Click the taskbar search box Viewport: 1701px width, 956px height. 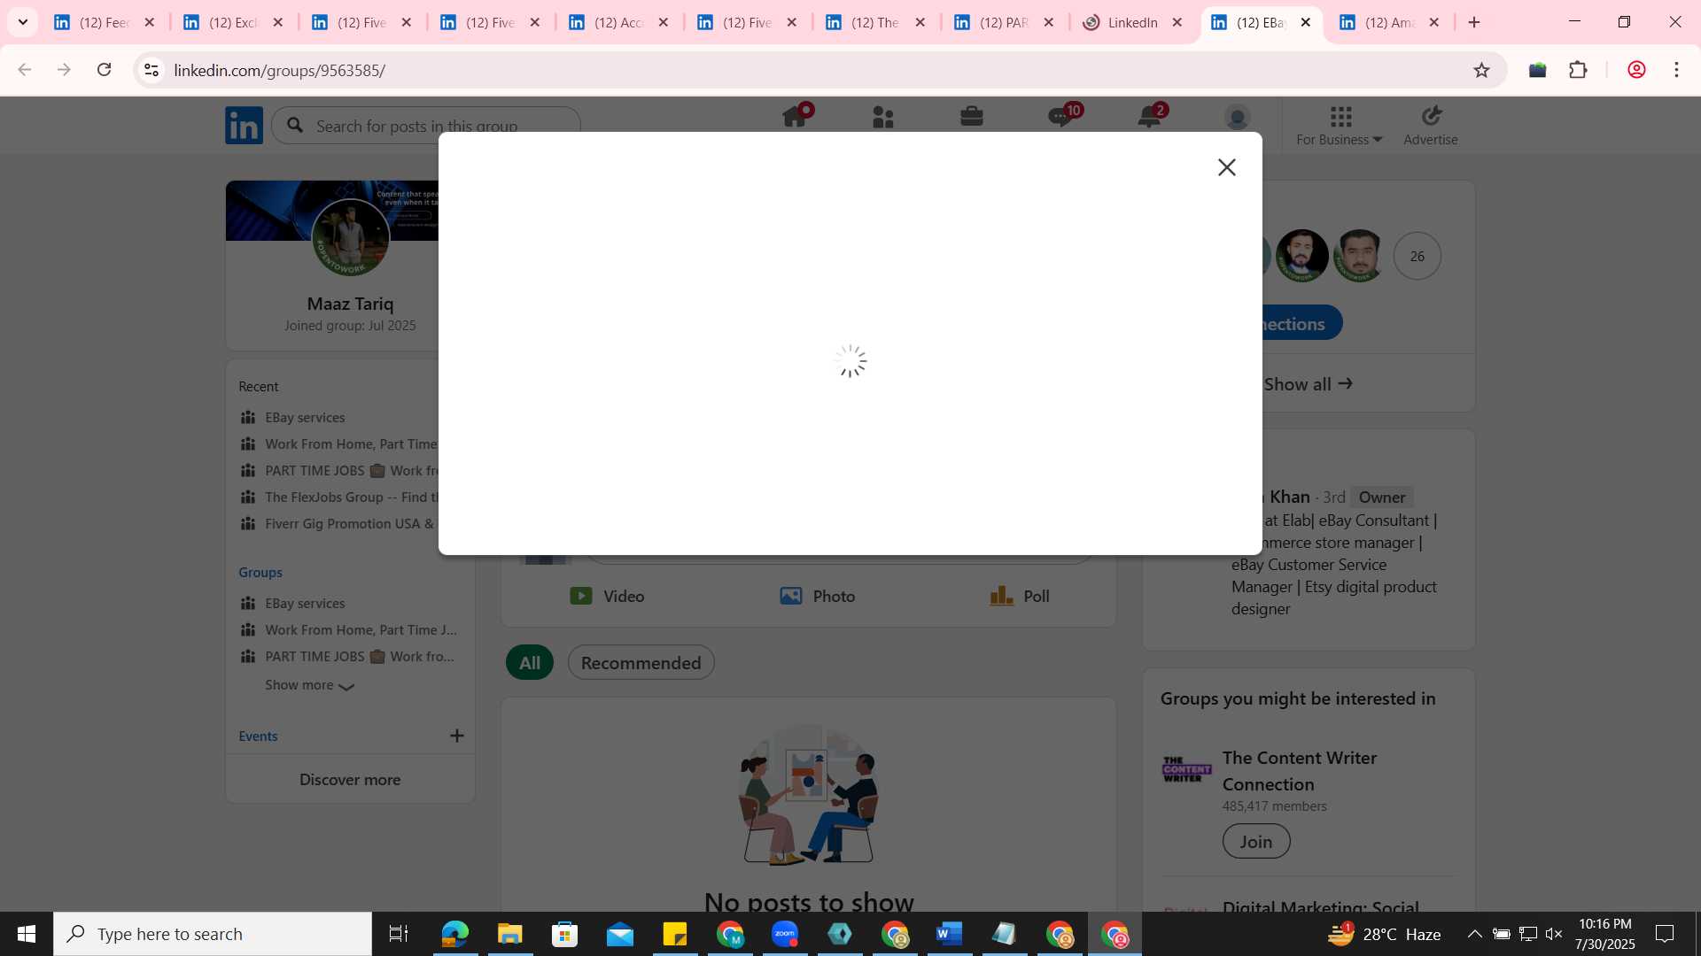[213, 934]
